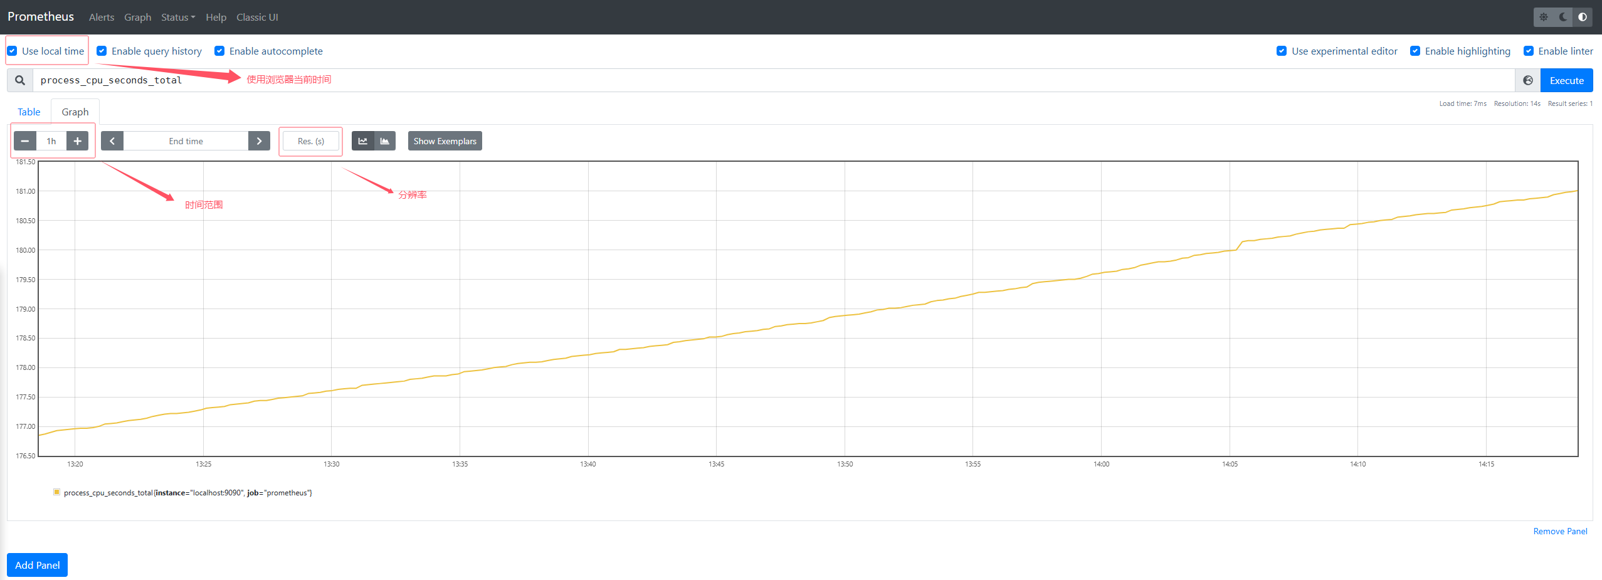Select the dark theme moon icon
The image size is (1602, 580).
1563,17
